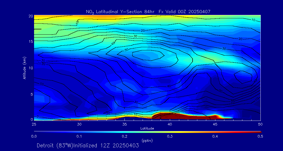Click the NO2 color scale bar
This screenshot has width=283, height=151.
[148, 132]
